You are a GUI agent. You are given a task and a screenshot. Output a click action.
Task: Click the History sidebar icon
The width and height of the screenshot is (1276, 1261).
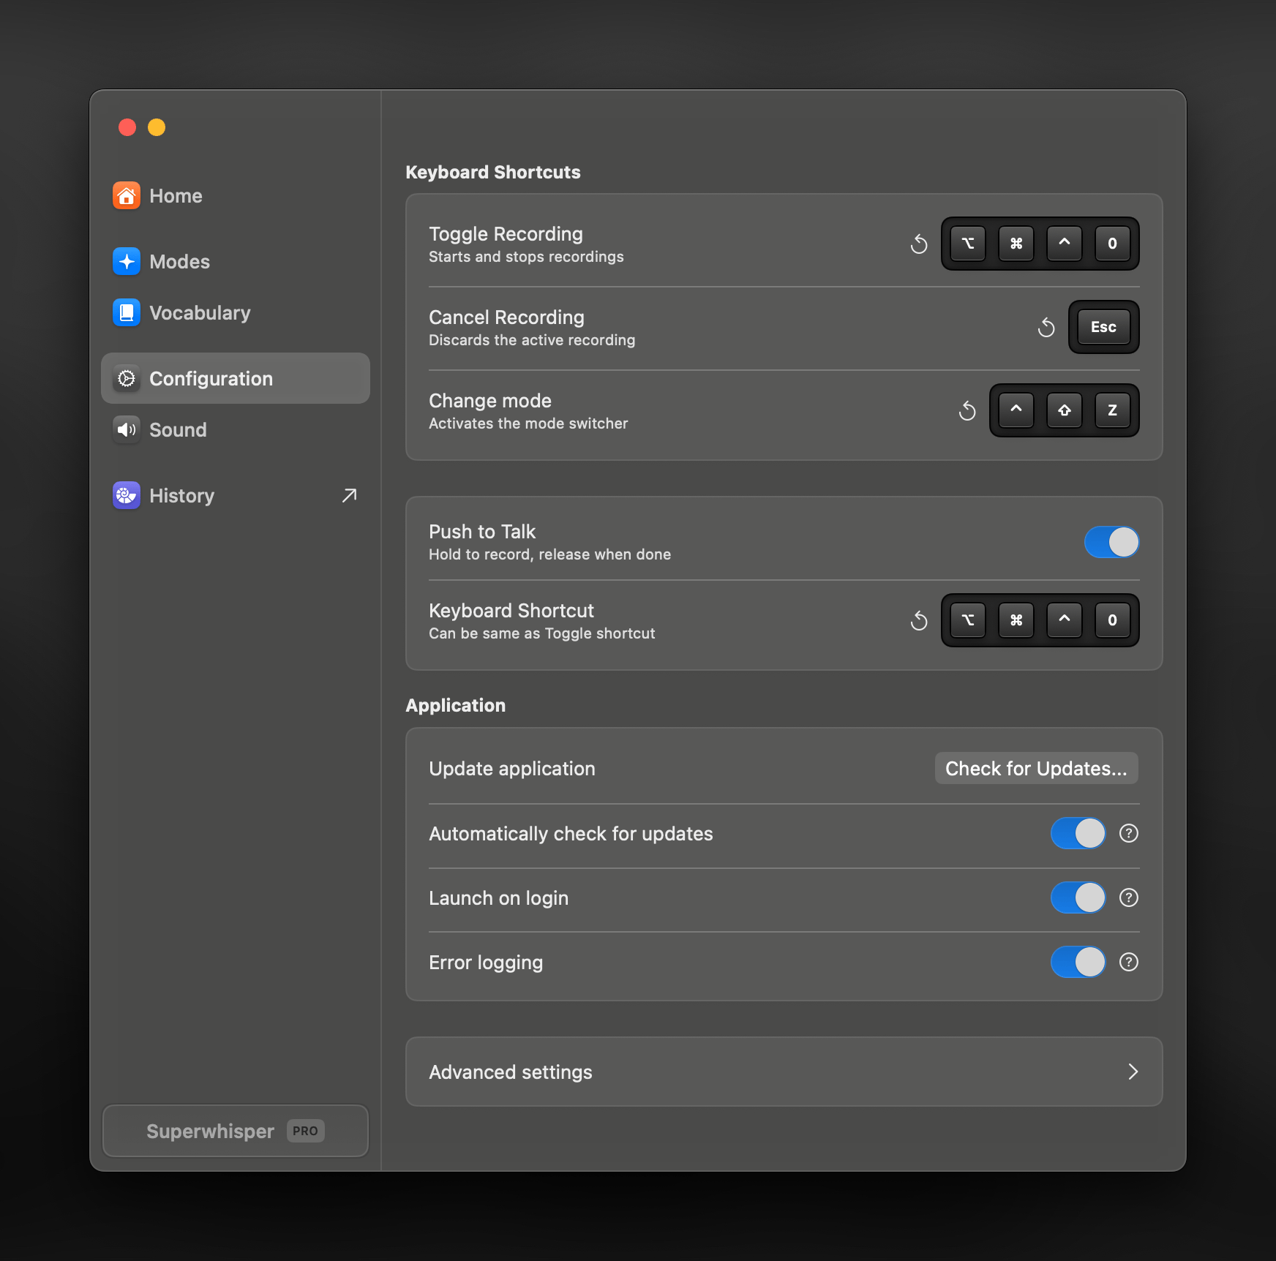point(127,495)
